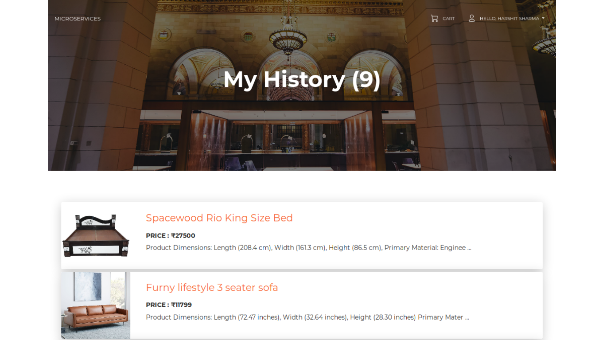599x340 pixels.
Task: Click the user profile icon
Action: pyautogui.click(x=471, y=18)
